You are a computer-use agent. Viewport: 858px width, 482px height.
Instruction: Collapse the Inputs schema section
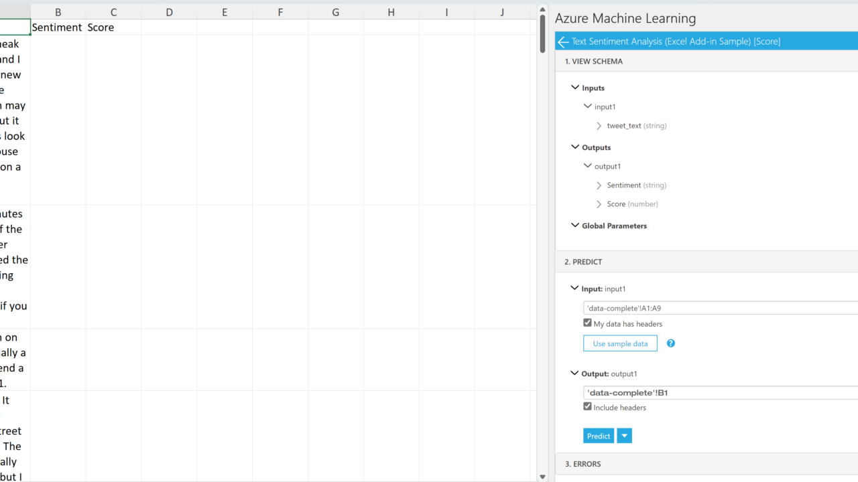[x=575, y=88]
